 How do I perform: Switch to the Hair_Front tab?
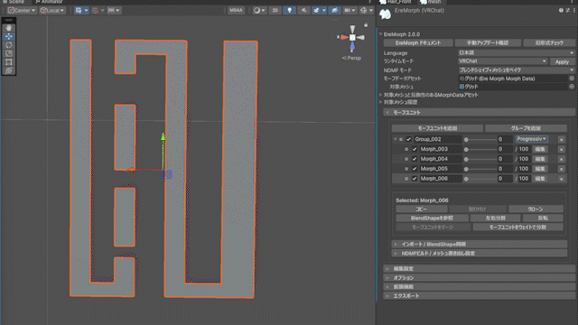396,2
